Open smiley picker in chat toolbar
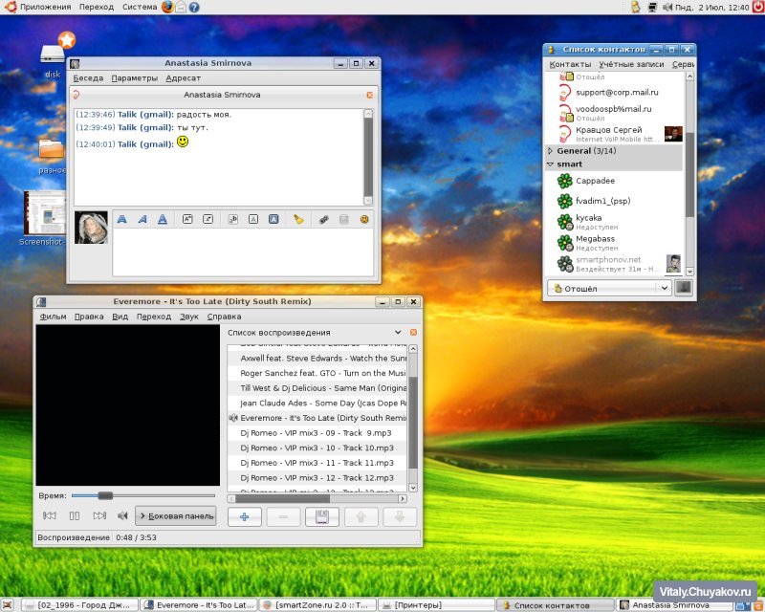 364,220
